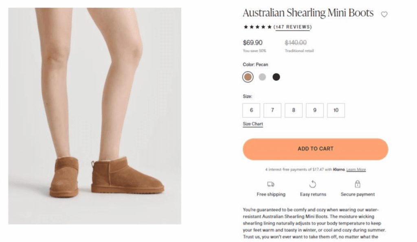This screenshot has height=242, width=417.
Task: Select the Pecan color swatch
Action: (248, 77)
